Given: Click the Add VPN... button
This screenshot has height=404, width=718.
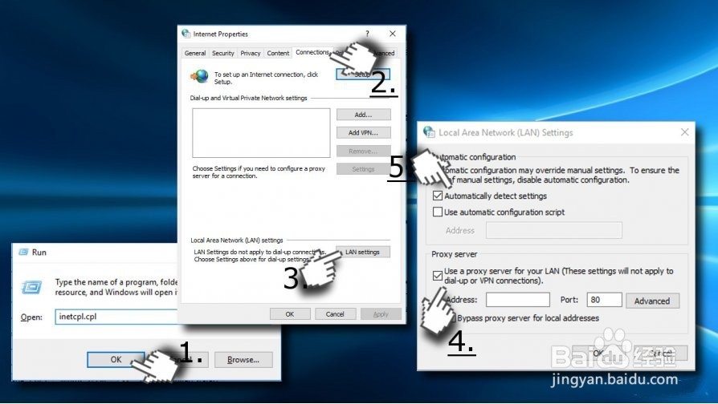Looking at the screenshot, I should point(364,132).
